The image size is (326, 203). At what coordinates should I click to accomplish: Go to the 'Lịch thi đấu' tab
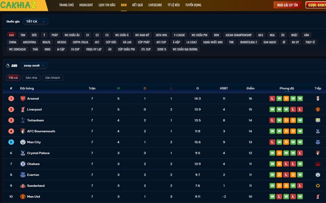click(x=107, y=5)
